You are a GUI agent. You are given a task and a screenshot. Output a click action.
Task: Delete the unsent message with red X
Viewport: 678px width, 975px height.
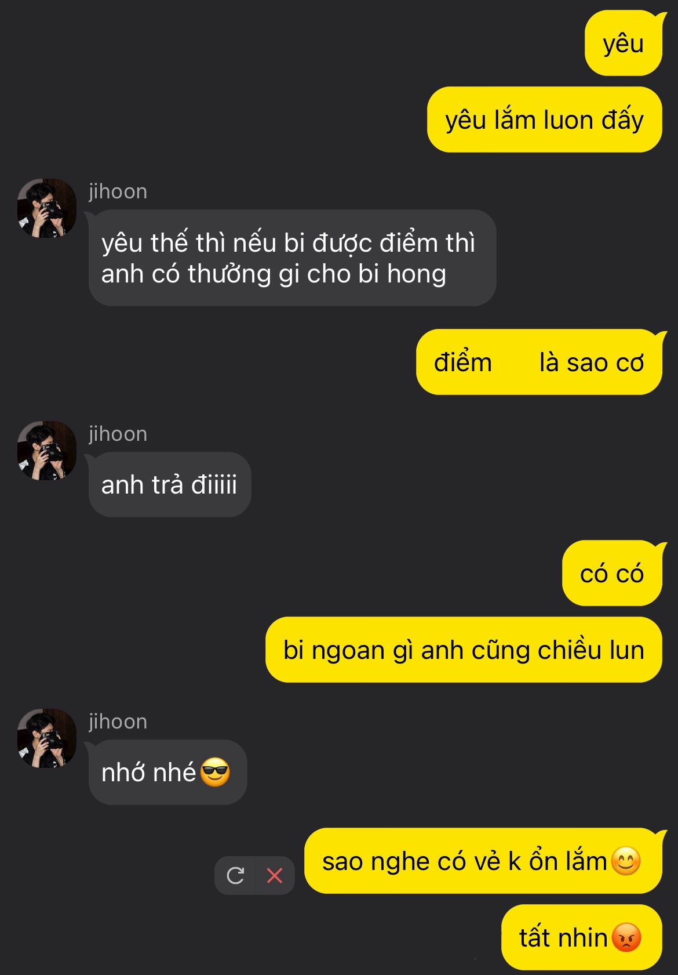tap(275, 875)
